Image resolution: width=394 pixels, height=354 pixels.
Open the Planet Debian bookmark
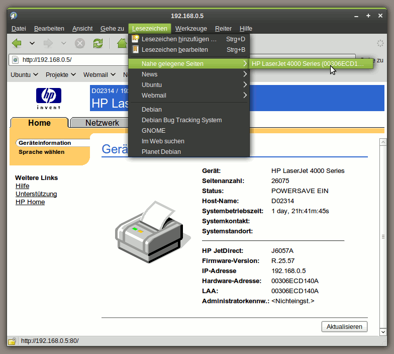[x=189, y=152]
